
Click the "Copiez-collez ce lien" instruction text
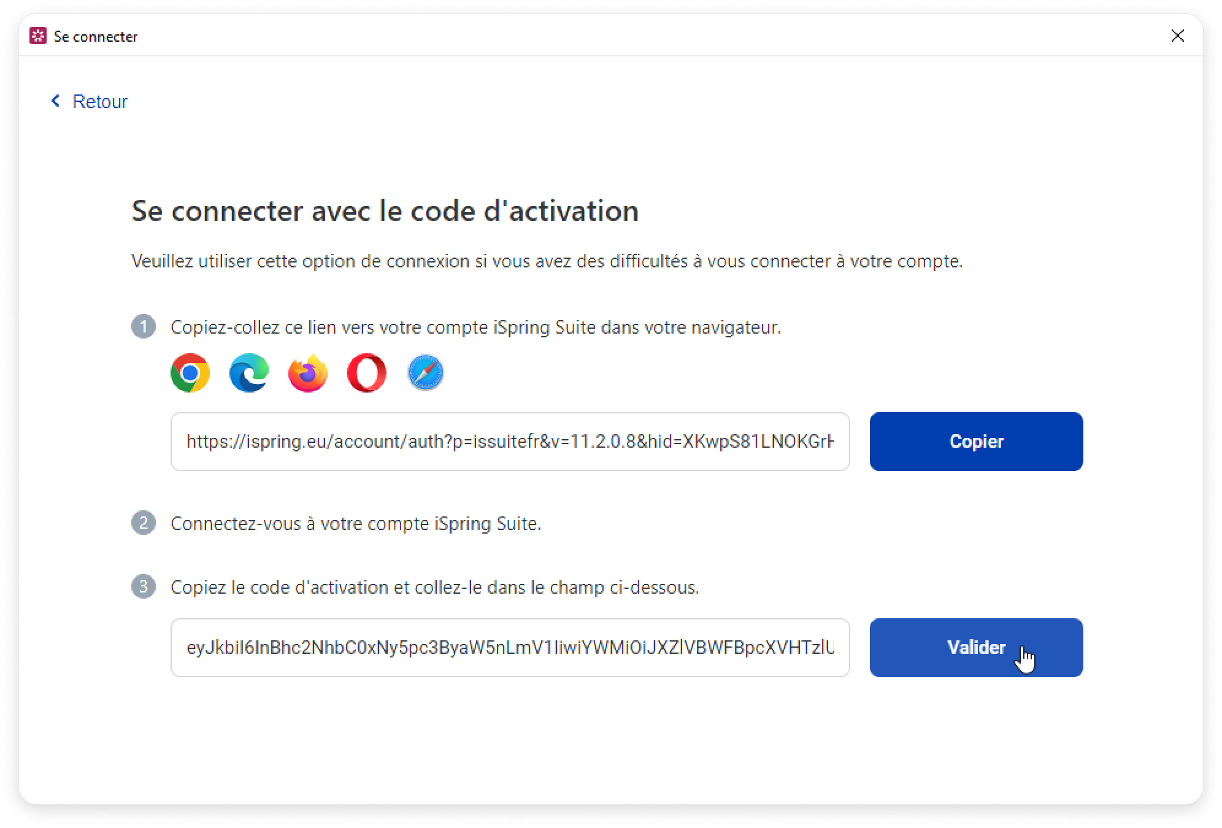tap(475, 328)
